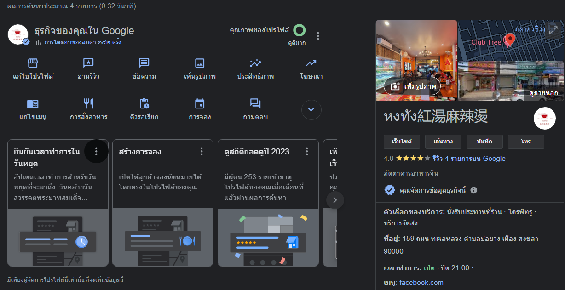Open คิวรอเรียก waitlist clipboard icon
565x290 pixels.
click(x=144, y=103)
